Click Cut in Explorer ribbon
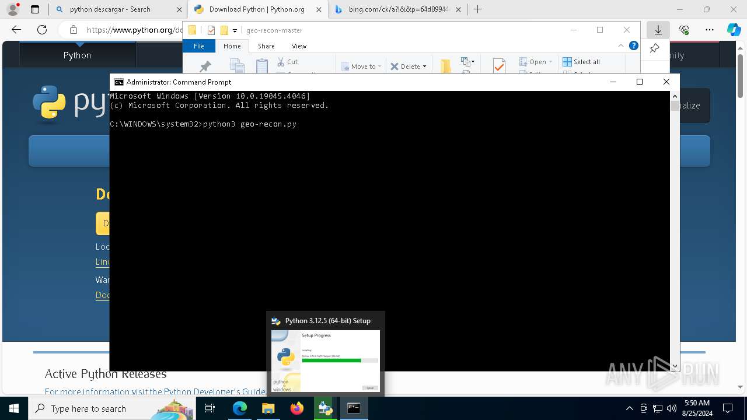The height and width of the screenshot is (420, 747). tap(287, 61)
